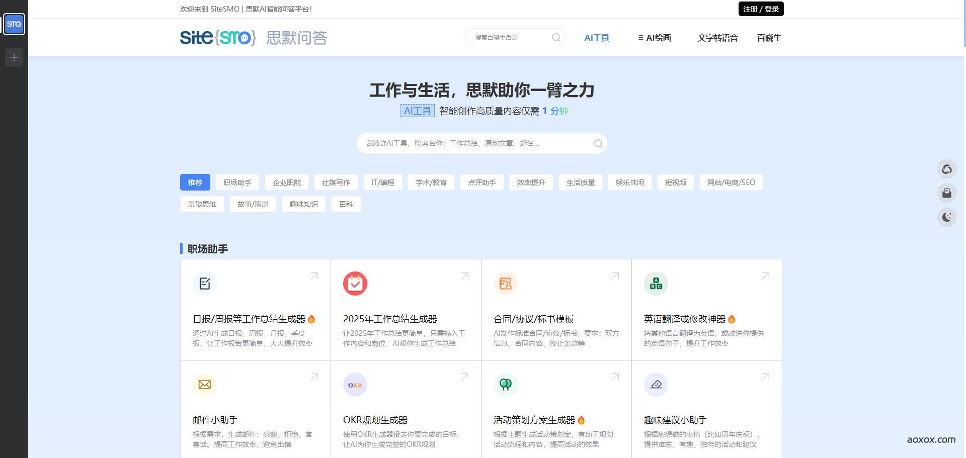Click the magnifier in the AI tools search bar
The height and width of the screenshot is (458, 966).
(598, 143)
